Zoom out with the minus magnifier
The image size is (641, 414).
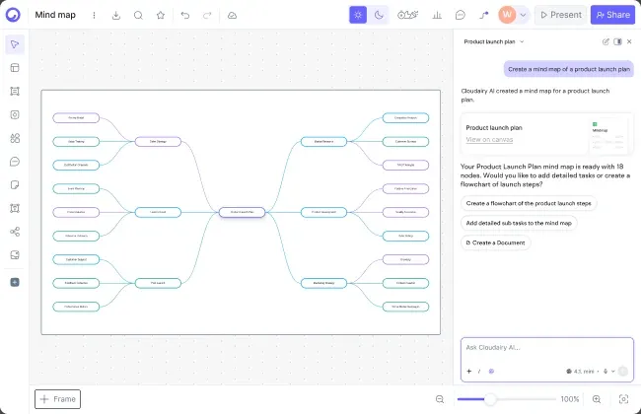click(440, 399)
